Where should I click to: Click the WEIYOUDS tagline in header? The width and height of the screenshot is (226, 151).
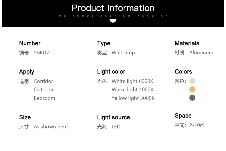point(113,16)
